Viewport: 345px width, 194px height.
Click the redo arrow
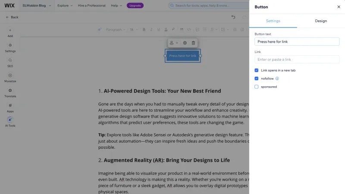tap(244, 17)
